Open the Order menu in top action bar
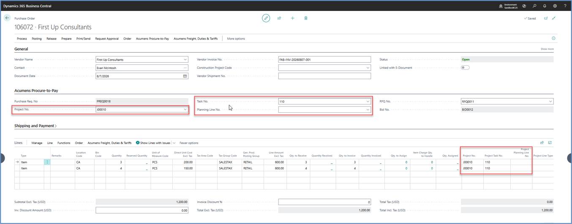Viewport: 572px width, 224px height. [x=127, y=38]
